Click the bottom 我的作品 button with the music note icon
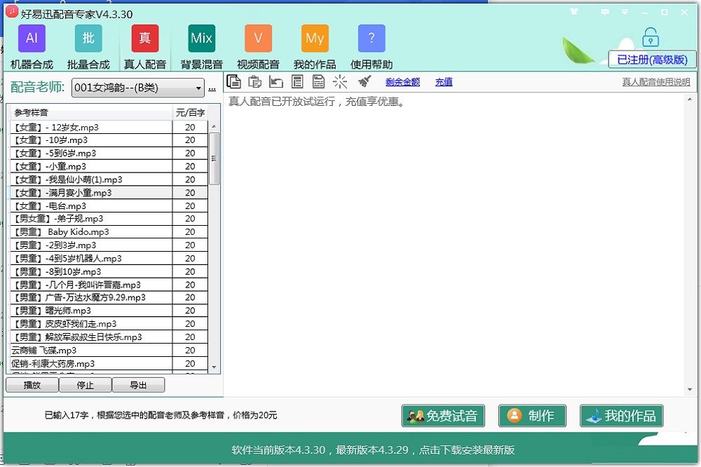Screen dimensions: 701x467 point(621,416)
